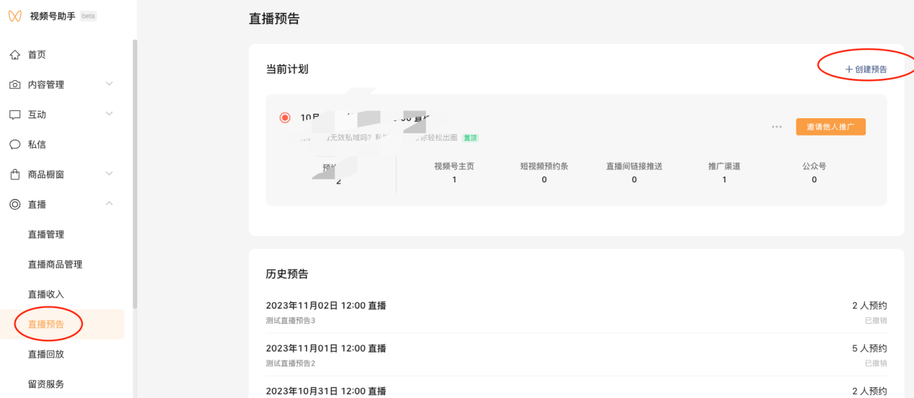This screenshot has width=914, height=398.
Task: Click the 邀请他人推广 orange button
Action: (830, 127)
